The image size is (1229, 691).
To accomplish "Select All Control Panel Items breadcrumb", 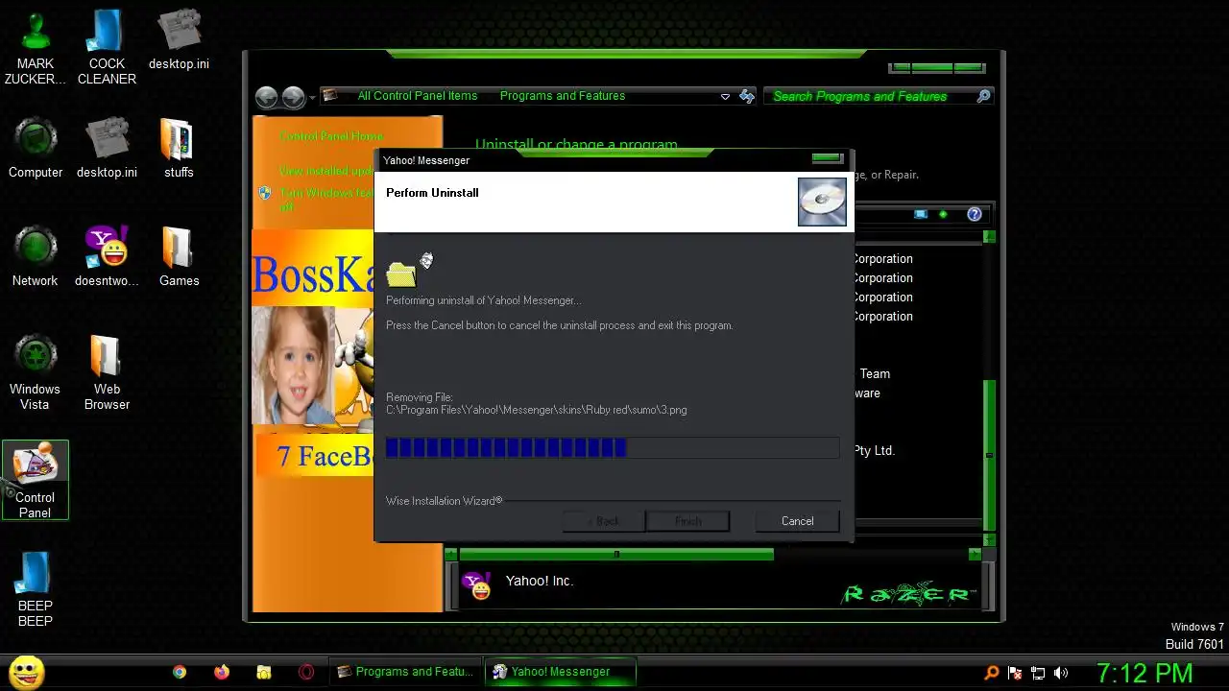I will 417,96.
